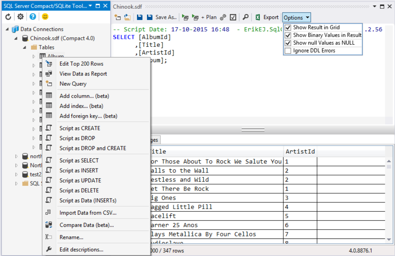
Task: Uncheck Show Result in Grid
Action: (288, 28)
